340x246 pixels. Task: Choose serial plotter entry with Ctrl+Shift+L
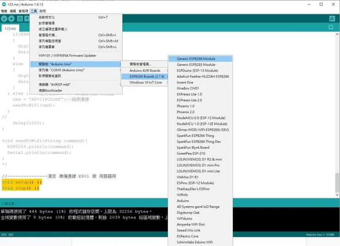tap(76, 47)
